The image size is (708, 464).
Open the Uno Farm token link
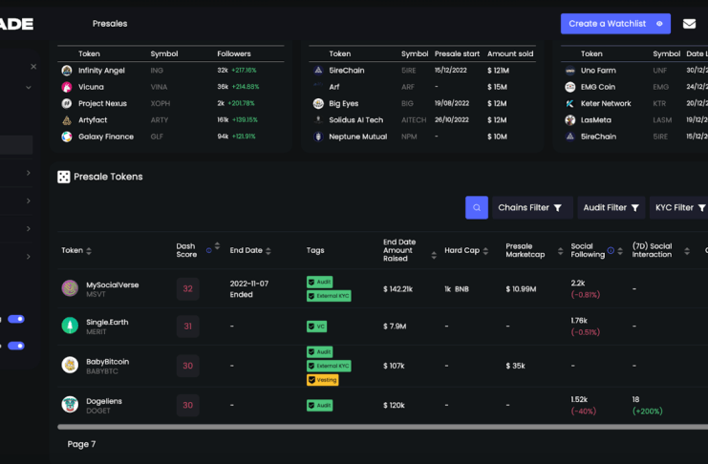tap(599, 71)
